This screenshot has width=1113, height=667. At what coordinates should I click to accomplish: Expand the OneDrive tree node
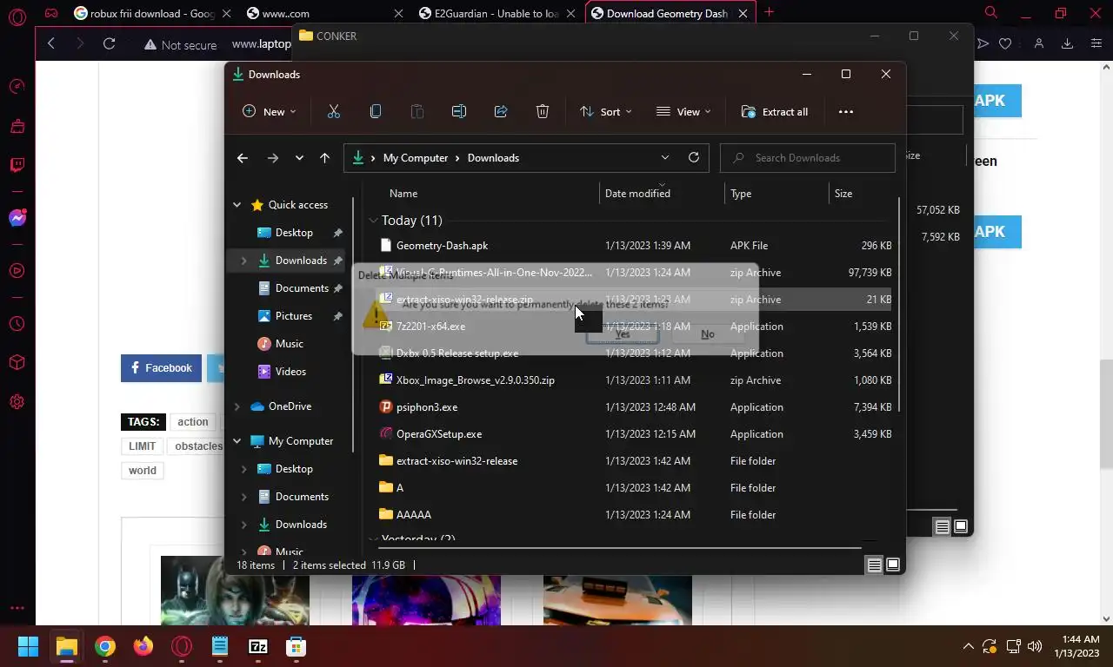click(237, 406)
